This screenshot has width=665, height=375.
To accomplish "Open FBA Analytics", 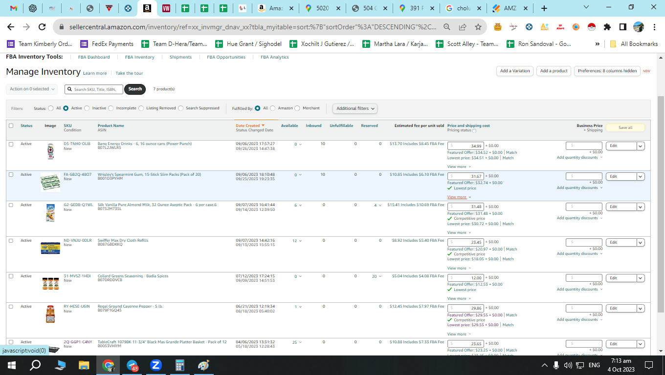I will (x=275, y=57).
